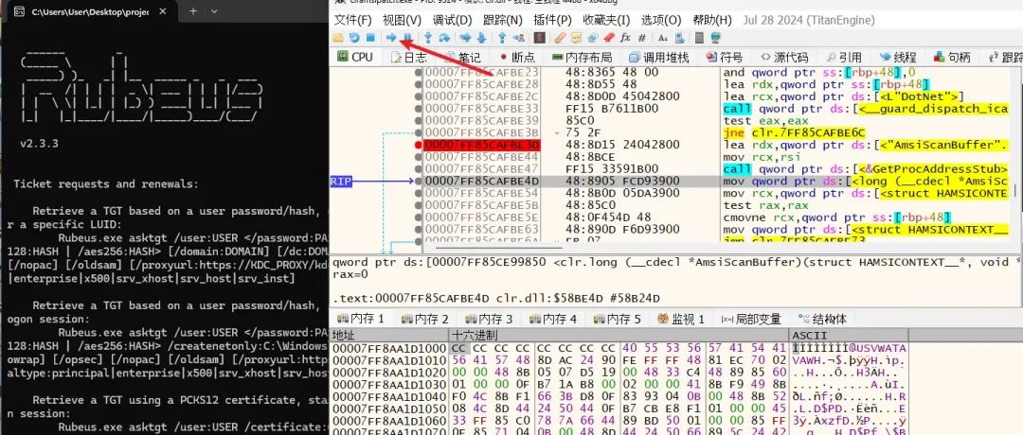
Task: Open the Calculator toolbar icon
Action: pos(699,37)
